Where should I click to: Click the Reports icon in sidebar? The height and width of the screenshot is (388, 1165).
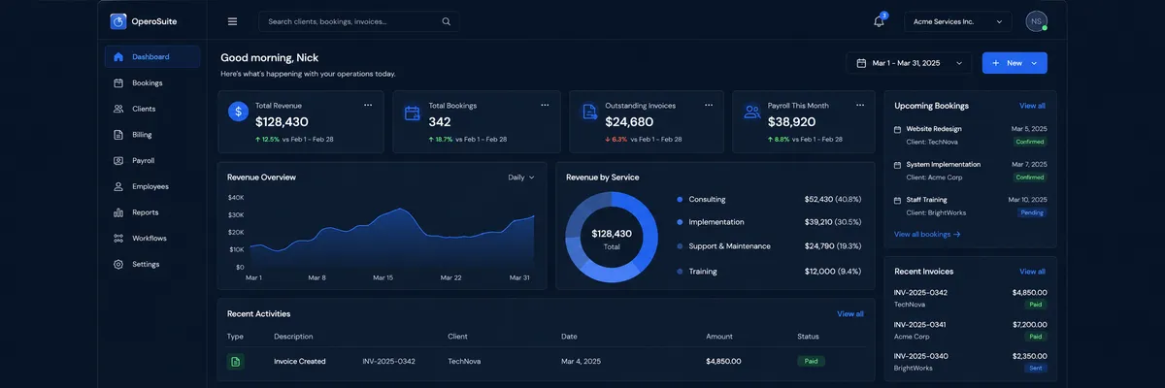point(118,212)
